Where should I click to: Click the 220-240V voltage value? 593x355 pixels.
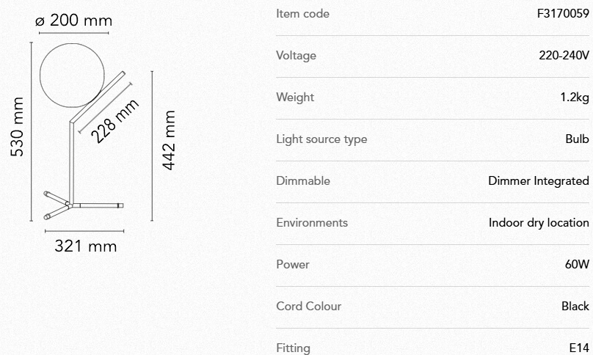point(564,56)
